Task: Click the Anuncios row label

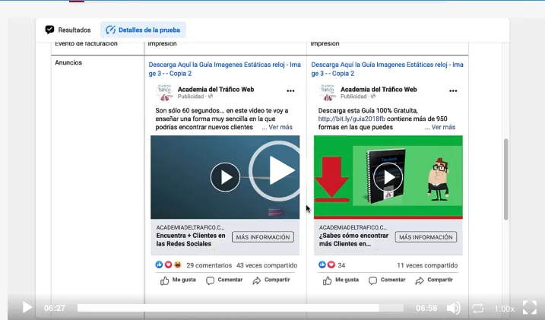Action: (68, 62)
